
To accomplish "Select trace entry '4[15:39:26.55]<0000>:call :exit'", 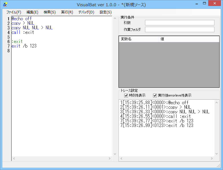I will coord(155,116).
